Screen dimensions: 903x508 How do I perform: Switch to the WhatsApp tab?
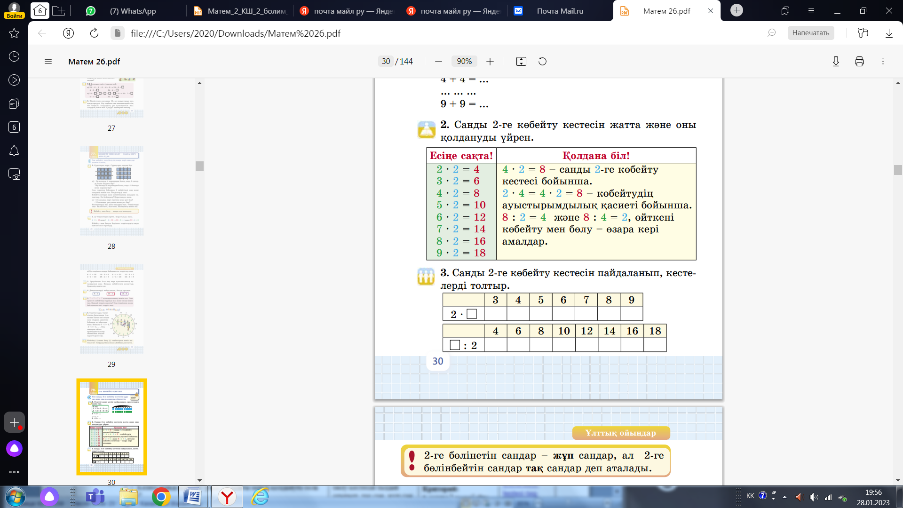click(x=133, y=11)
